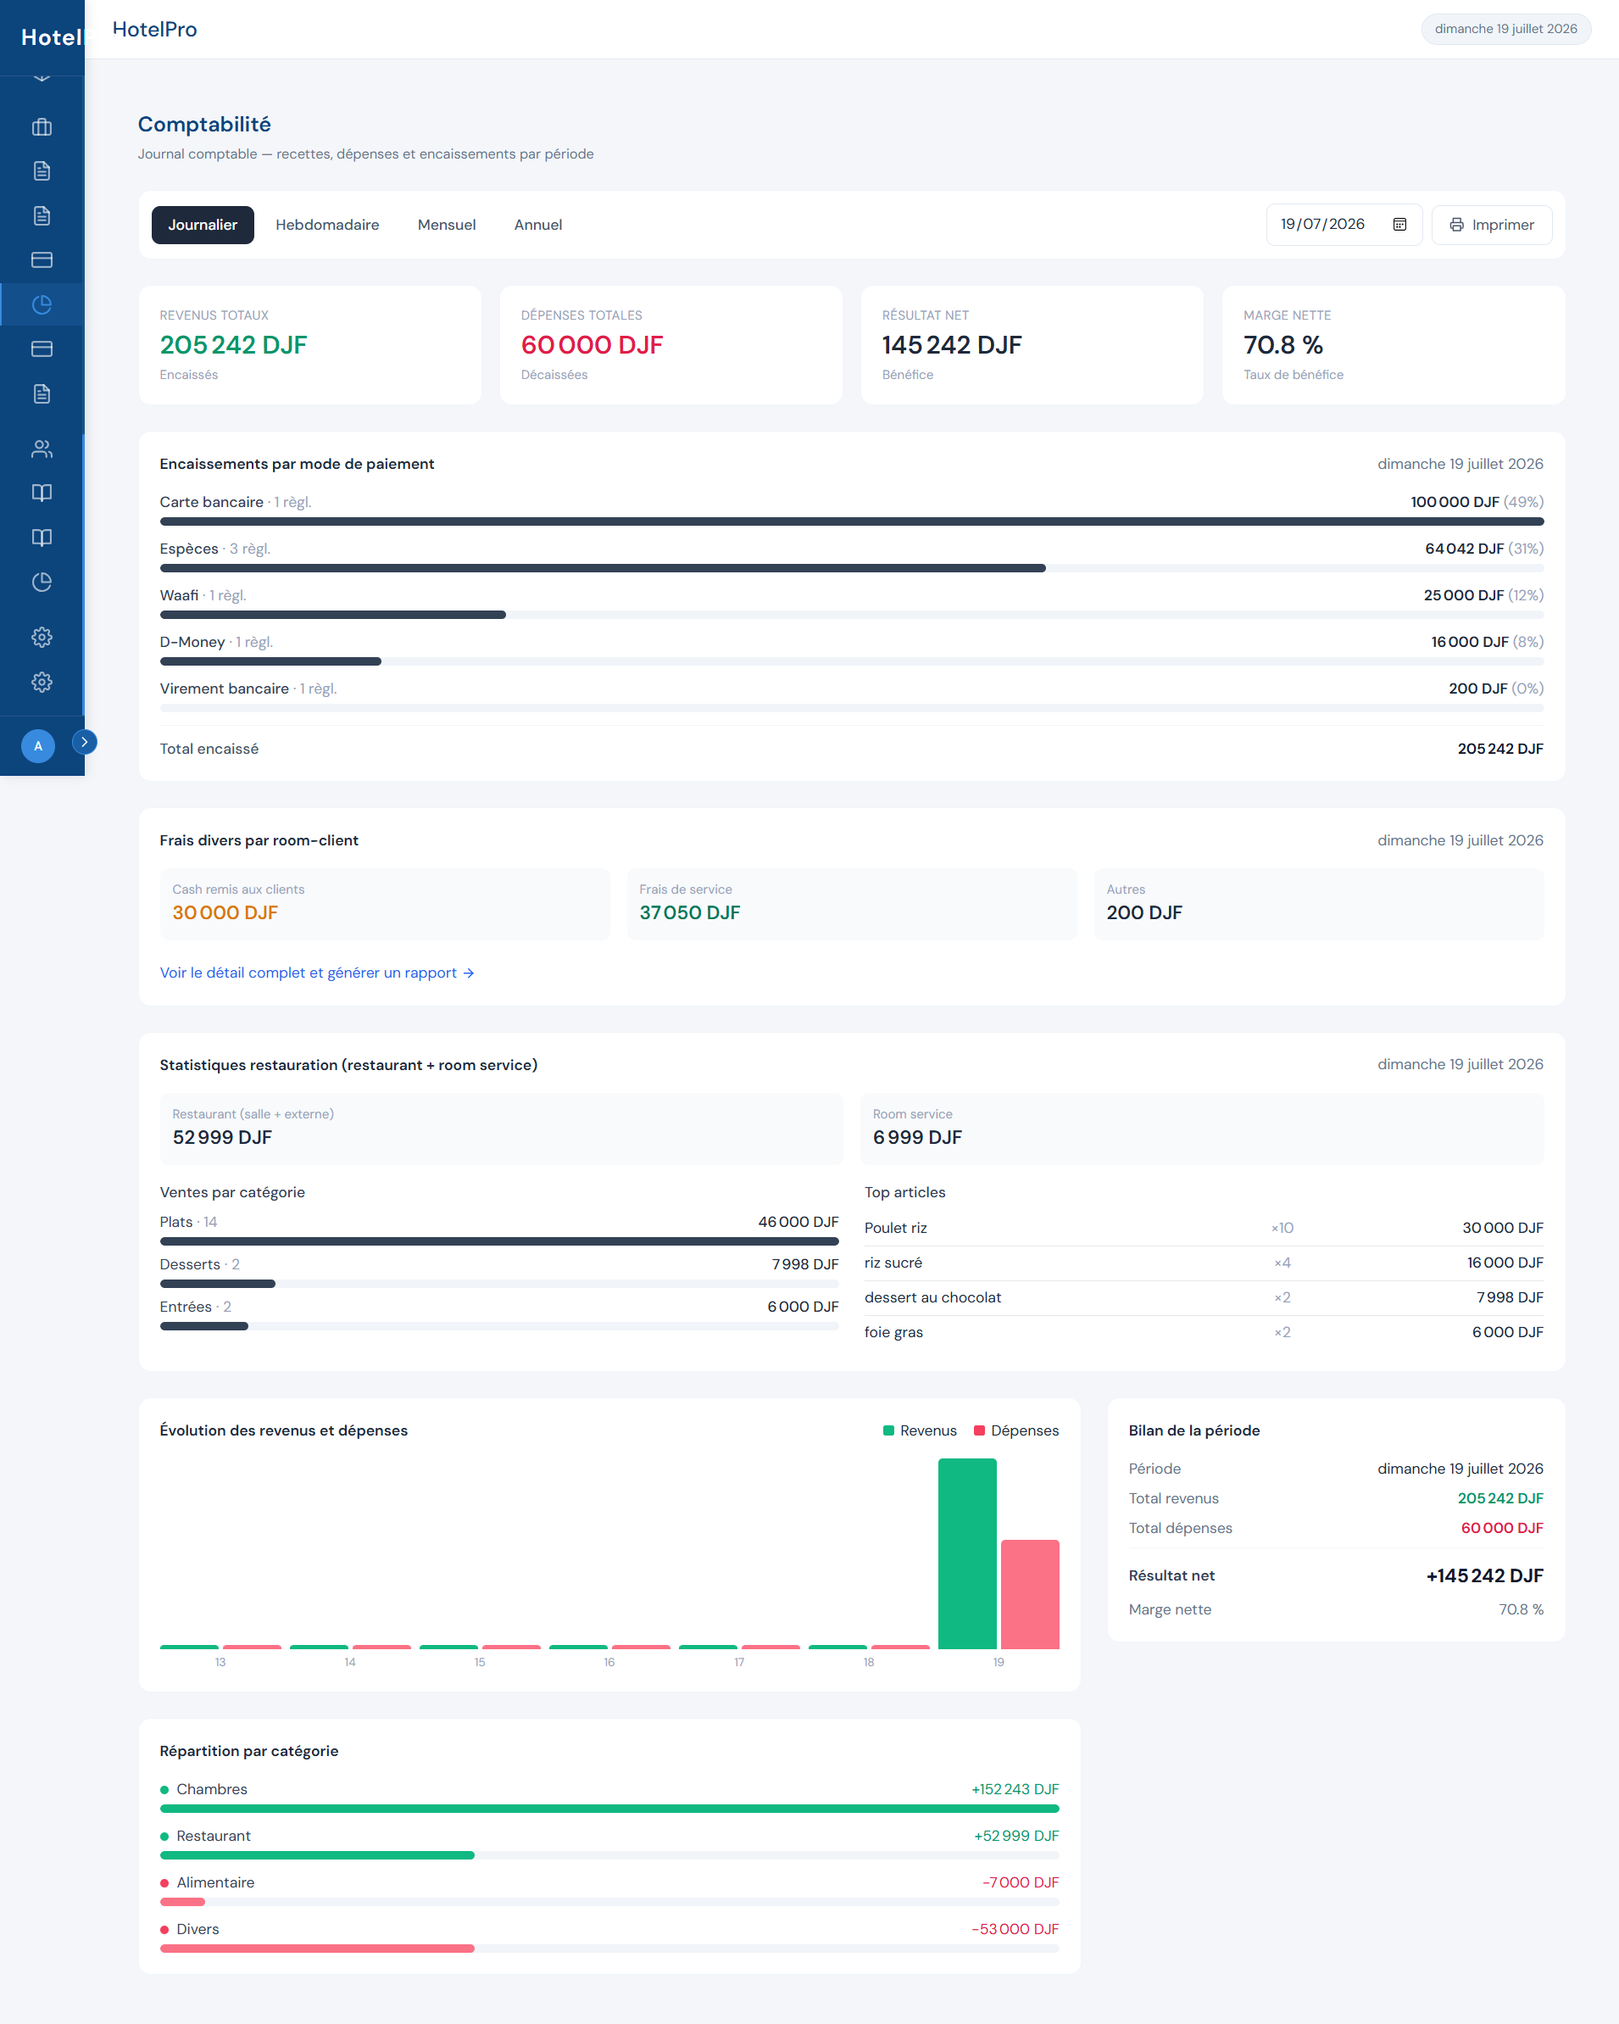Expand the sidebar with the chevron button
Viewport: 1619px width, 2024px height.
click(x=85, y=742)
